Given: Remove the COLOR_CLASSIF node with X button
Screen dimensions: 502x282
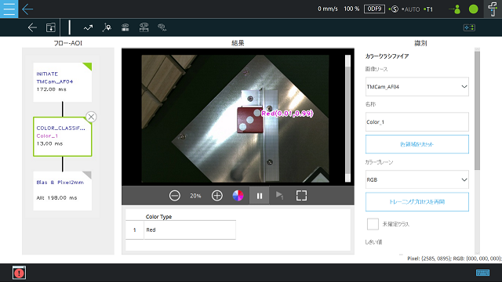Looking at the screenshot, I should (91, 117).
